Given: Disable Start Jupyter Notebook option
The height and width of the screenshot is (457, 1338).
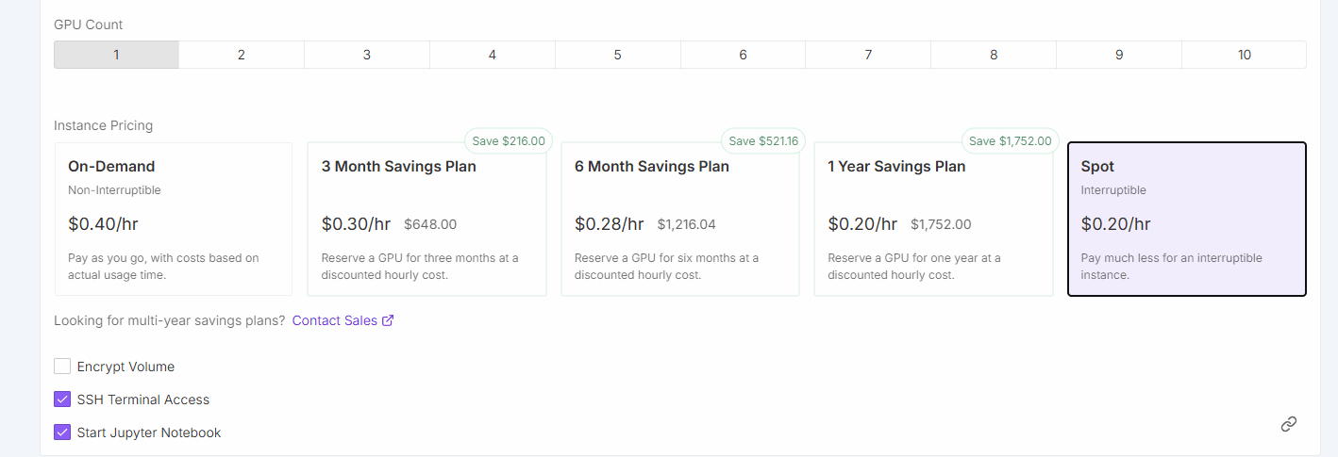Looking at the screenshot, I should tap(62, 433).
